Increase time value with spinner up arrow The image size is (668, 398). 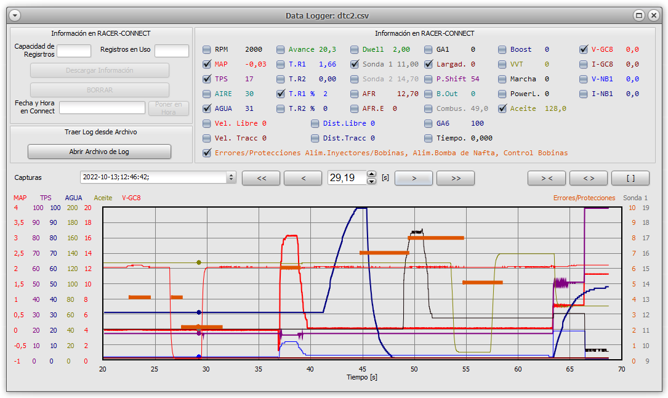pos(371,174)
